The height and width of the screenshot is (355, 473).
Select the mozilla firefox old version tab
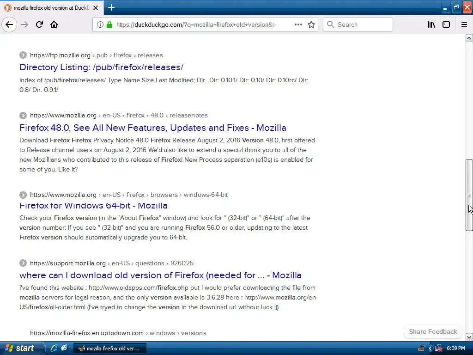[x=52, y=8]
